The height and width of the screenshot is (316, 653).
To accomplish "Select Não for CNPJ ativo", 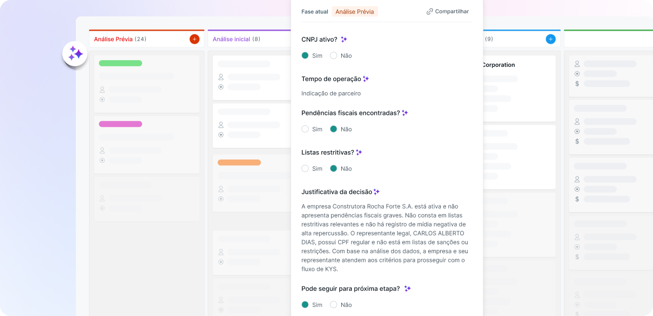I will click(333, 55).
